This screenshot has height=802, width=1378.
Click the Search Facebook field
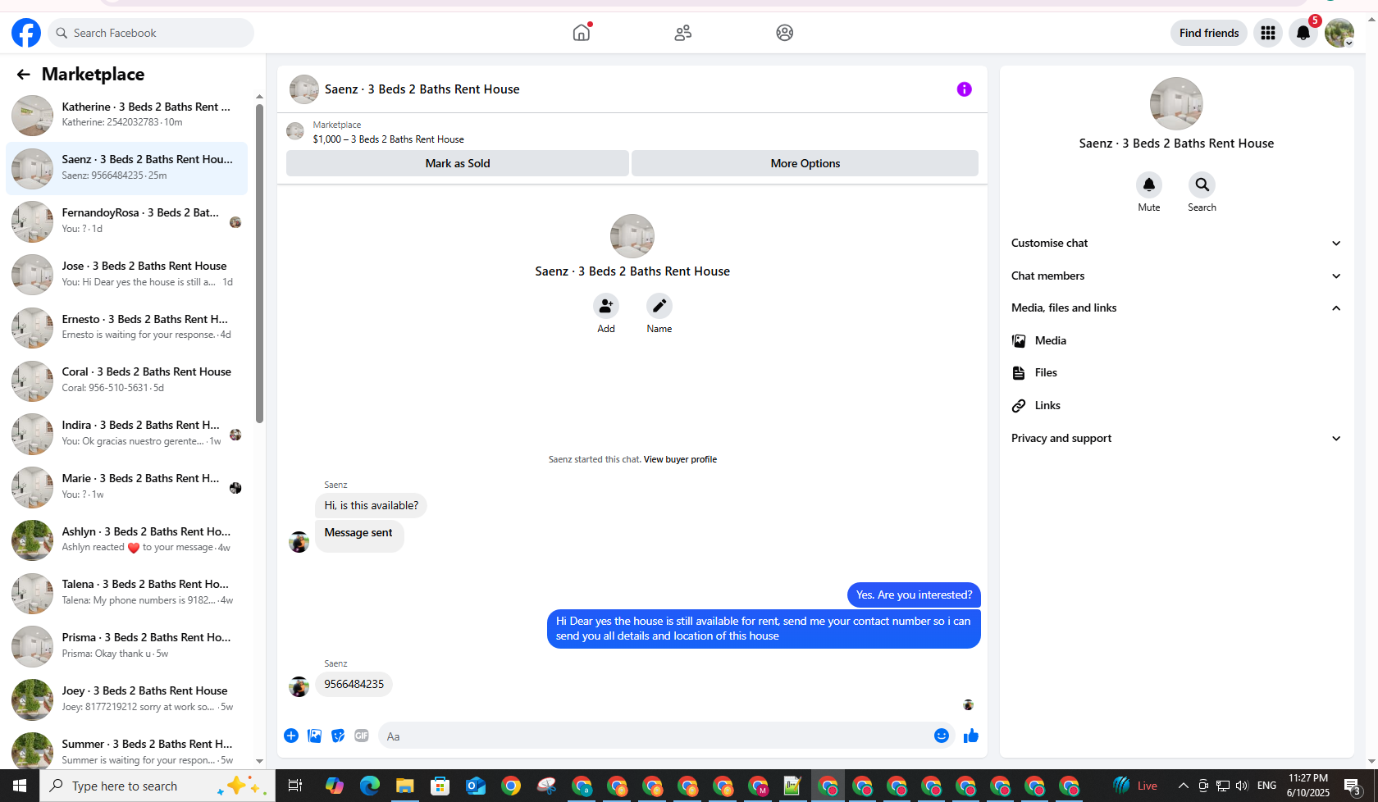[151, 33]
